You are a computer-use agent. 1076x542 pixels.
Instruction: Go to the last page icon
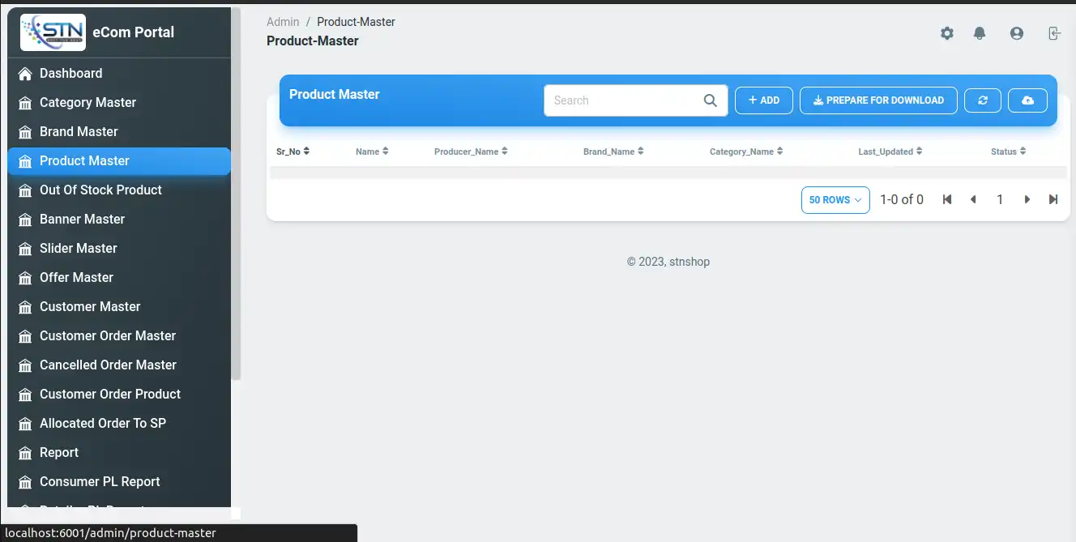1053,199
